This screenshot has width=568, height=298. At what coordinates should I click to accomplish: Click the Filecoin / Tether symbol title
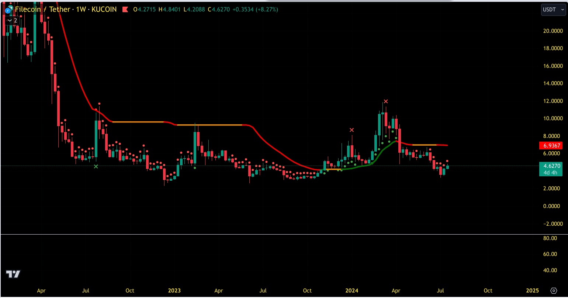tap(42, 9)
